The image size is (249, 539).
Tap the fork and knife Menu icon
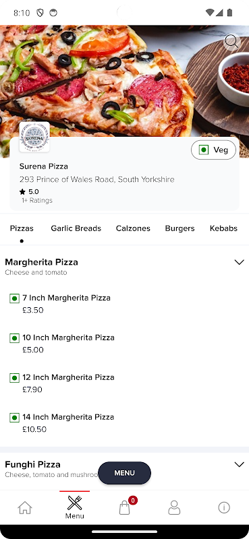click(x=75, y=507)
